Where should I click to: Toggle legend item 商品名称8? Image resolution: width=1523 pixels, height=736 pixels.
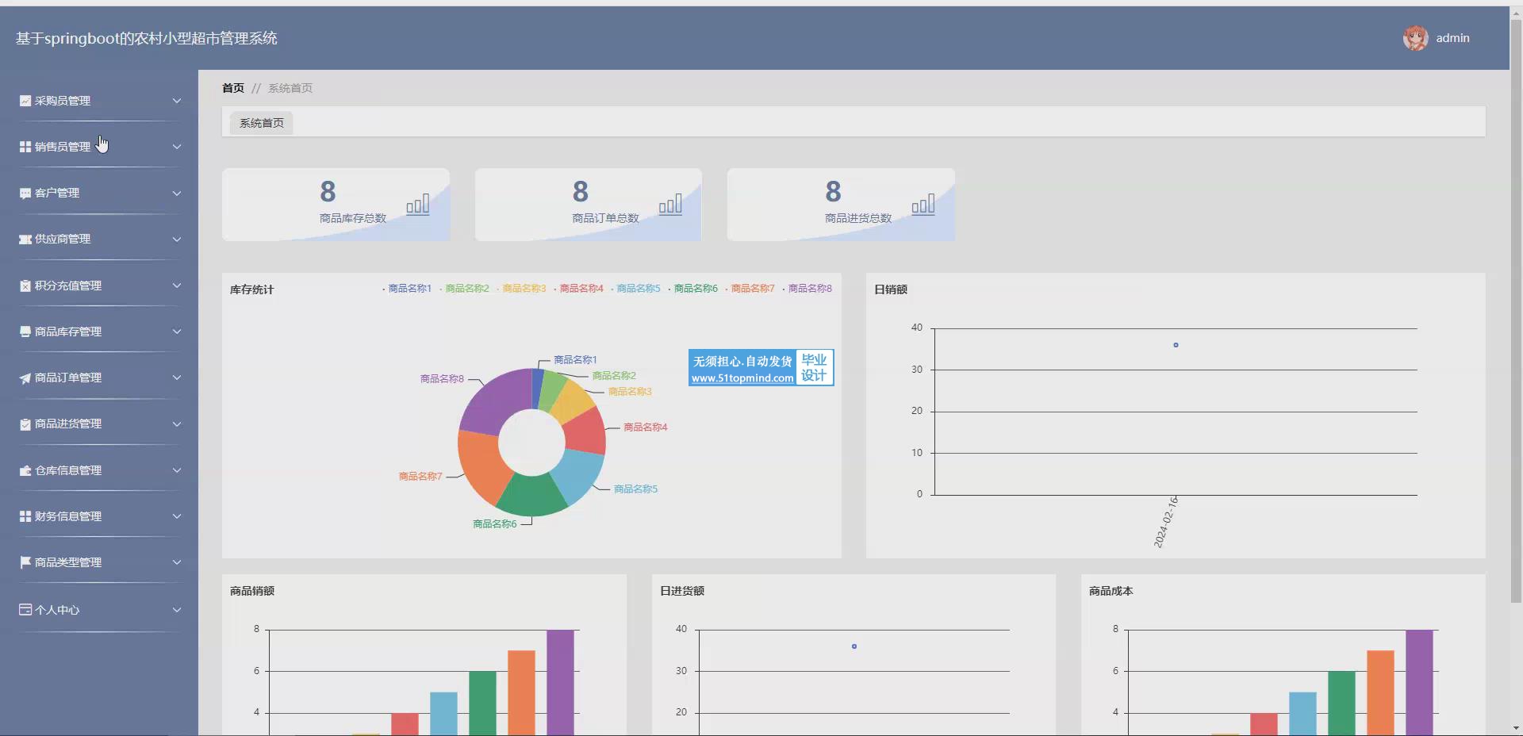pyautogui.click(x=808, y=289)
